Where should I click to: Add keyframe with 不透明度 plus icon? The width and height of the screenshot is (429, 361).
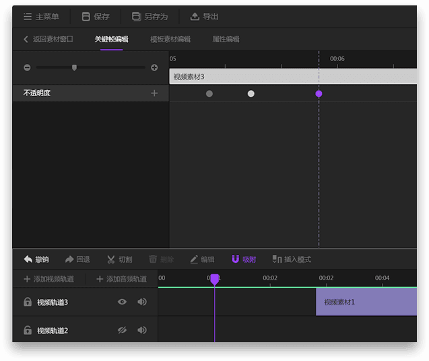(x=154, y=93)
